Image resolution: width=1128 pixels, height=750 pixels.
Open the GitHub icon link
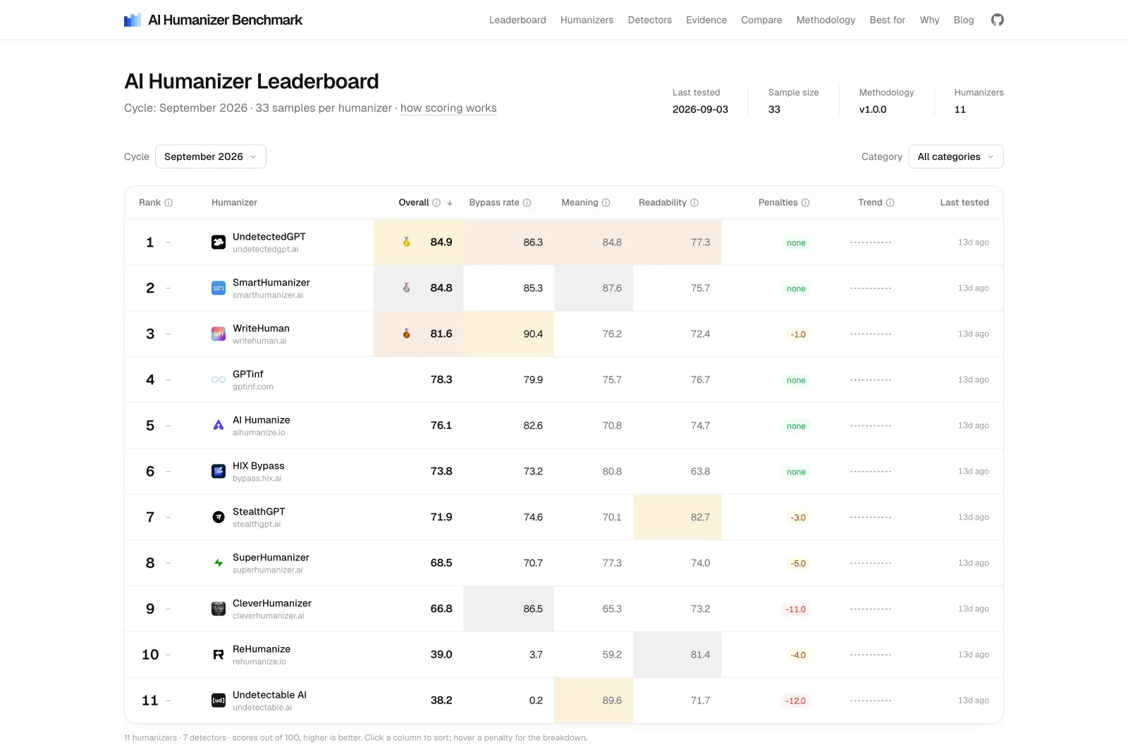[997, 20]
